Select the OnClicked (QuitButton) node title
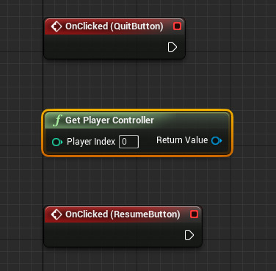This screenshot has width=276, height=271. 114,26
